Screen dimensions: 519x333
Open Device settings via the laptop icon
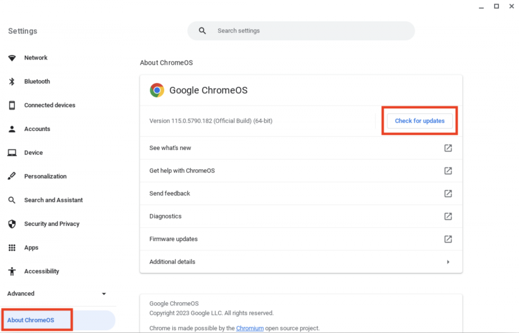click(12, 153)
